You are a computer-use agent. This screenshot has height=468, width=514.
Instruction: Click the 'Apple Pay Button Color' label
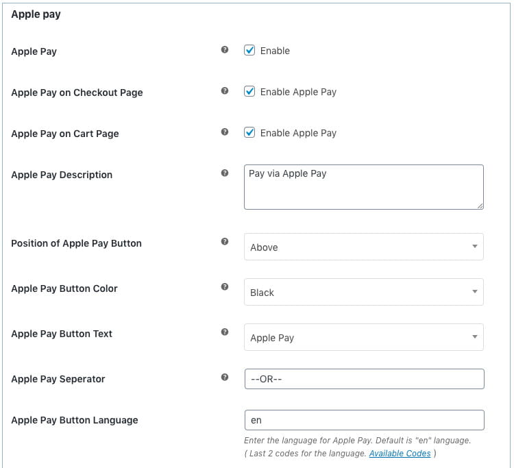pos(64,288)
